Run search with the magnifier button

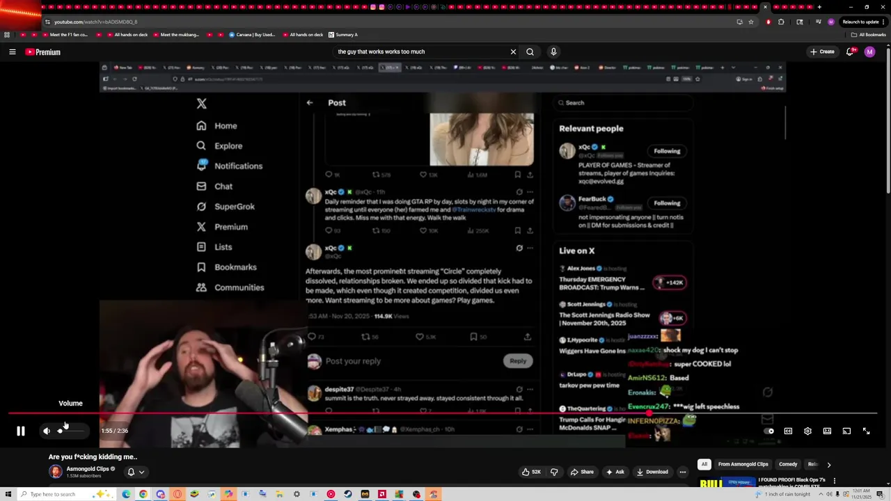pyautogui.click(x=530, y=51)
